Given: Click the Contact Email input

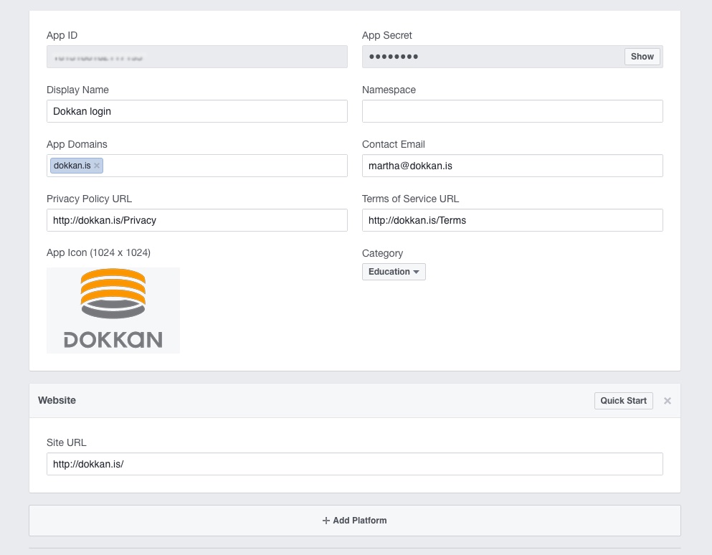Looking at the screenshot, I should click(x=512, y=166).
